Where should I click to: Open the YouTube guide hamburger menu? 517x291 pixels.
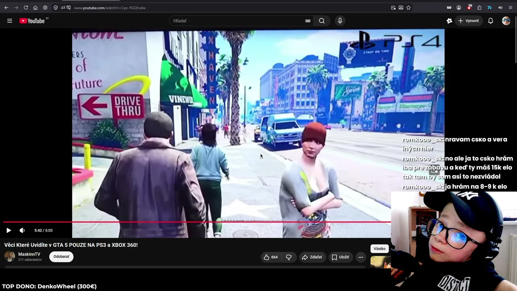(x=10, y=21)
